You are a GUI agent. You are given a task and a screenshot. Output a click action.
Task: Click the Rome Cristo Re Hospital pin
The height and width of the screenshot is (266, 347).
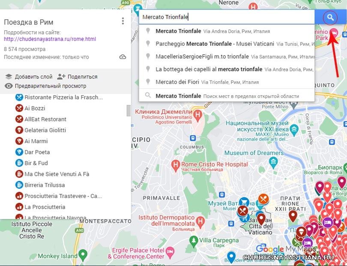tap(176, 166)
